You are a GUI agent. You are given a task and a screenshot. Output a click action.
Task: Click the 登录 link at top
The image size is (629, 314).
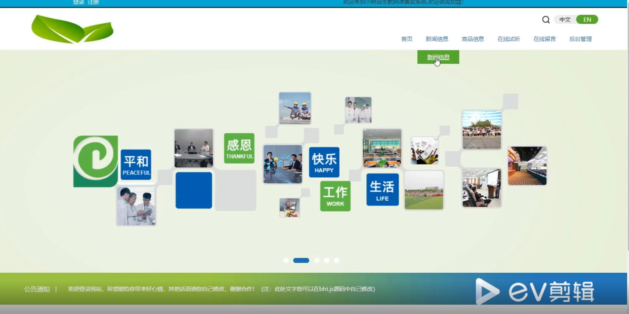(79, 2)
